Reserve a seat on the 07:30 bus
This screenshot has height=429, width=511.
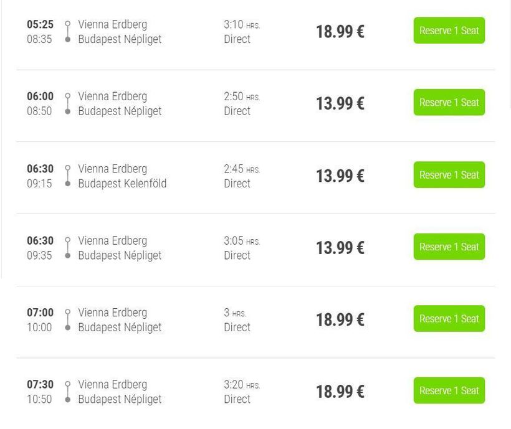pyautogui.click(x=449, y=390)
